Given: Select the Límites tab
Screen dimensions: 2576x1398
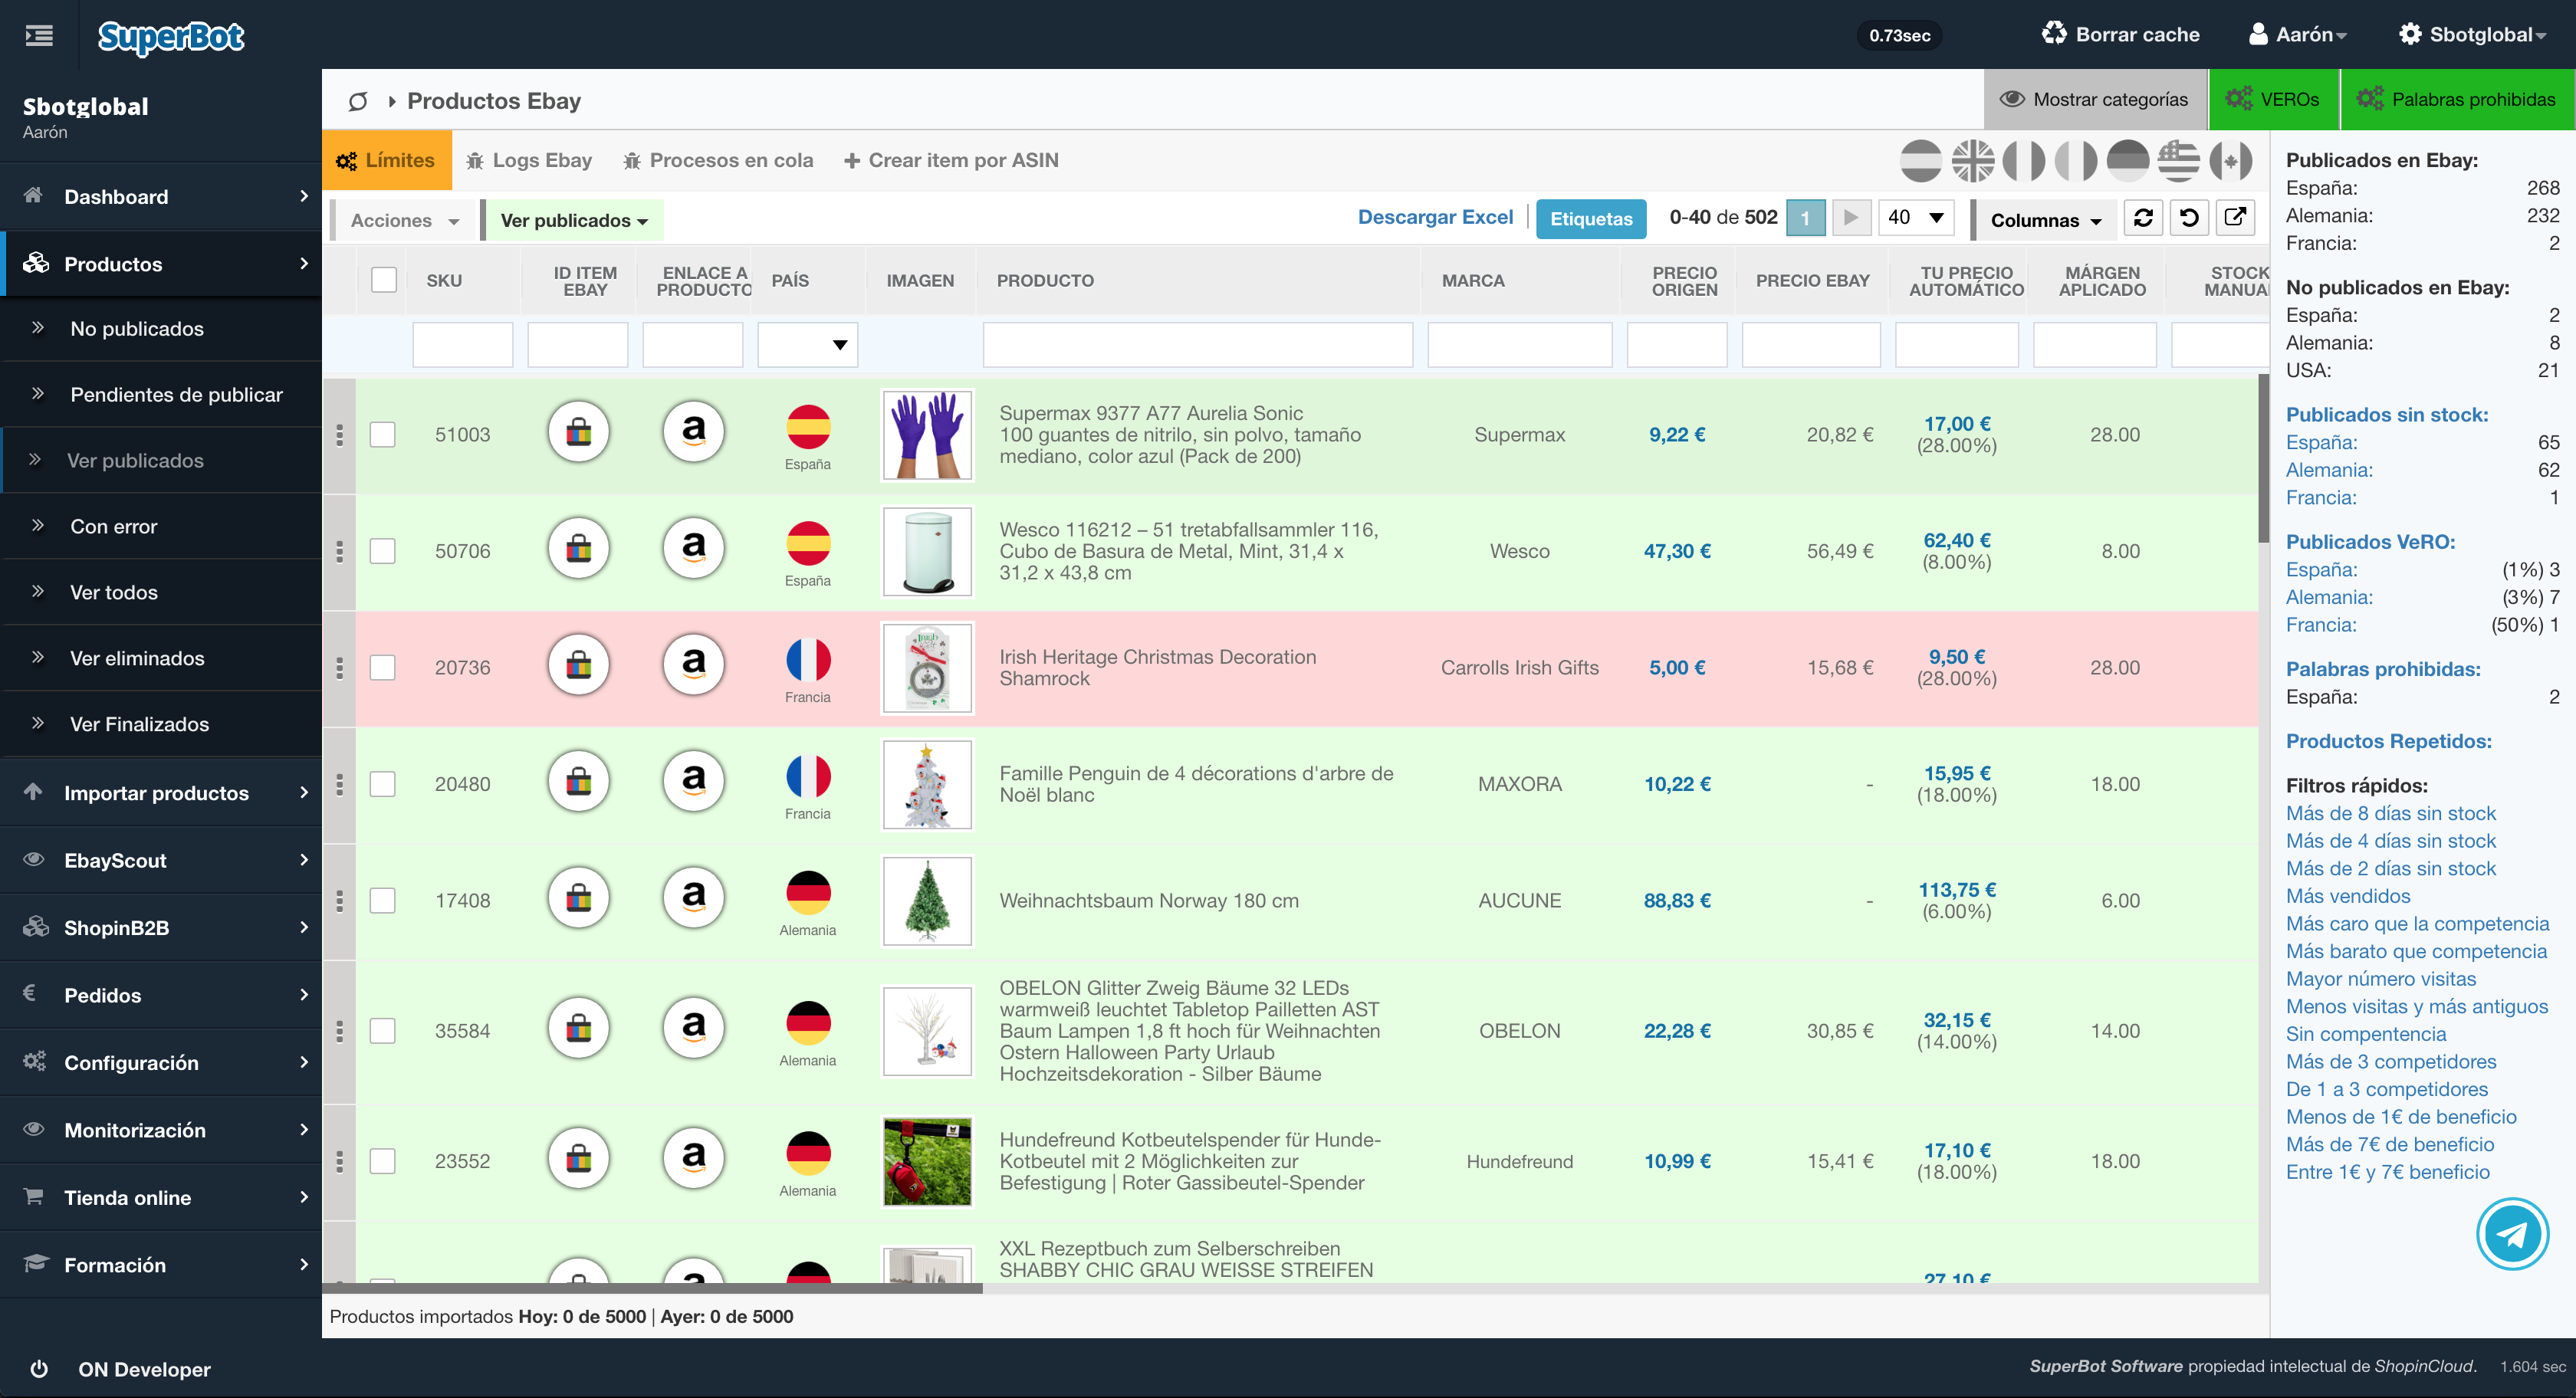Looking at the screenshot, I should [x=387, y=160].
